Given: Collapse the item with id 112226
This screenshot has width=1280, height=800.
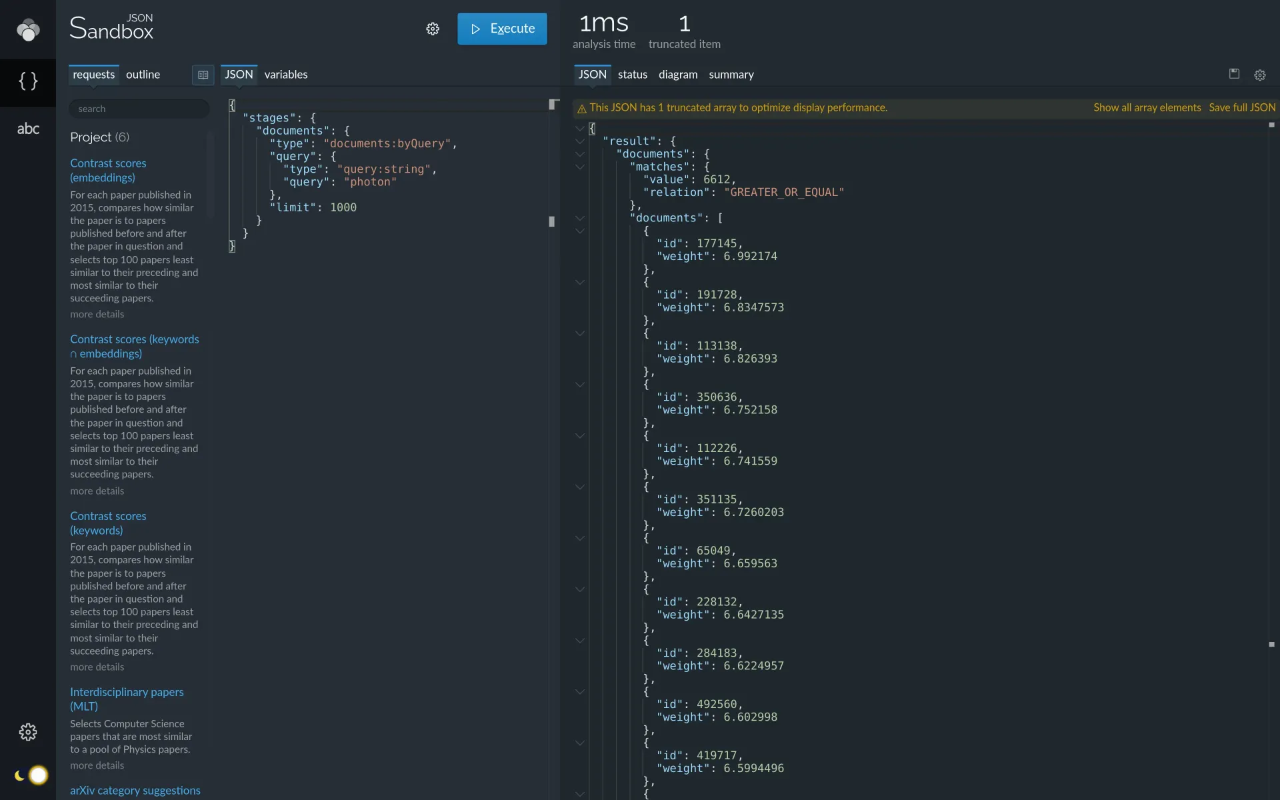Looking at the screenshot, I should pos(580,436).
